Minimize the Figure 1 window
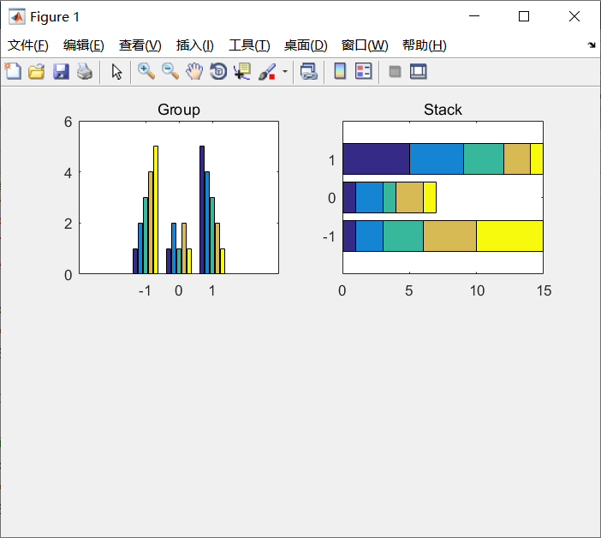Image resolution: width=601 pixels, height=538 pixels. click(474, 16)
